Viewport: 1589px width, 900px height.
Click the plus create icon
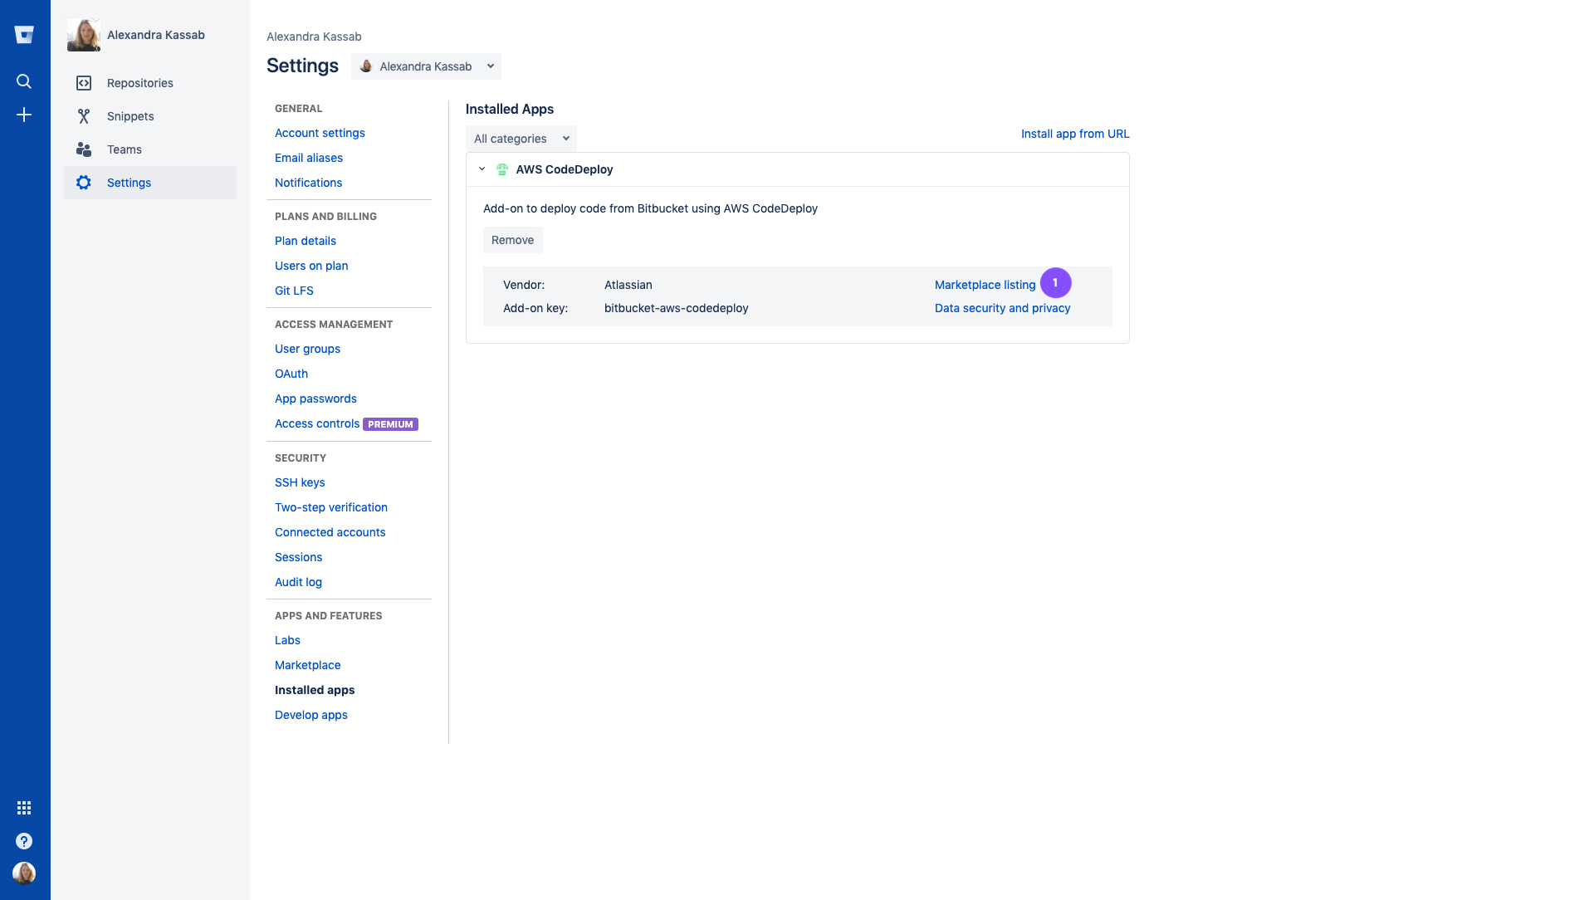24,115
